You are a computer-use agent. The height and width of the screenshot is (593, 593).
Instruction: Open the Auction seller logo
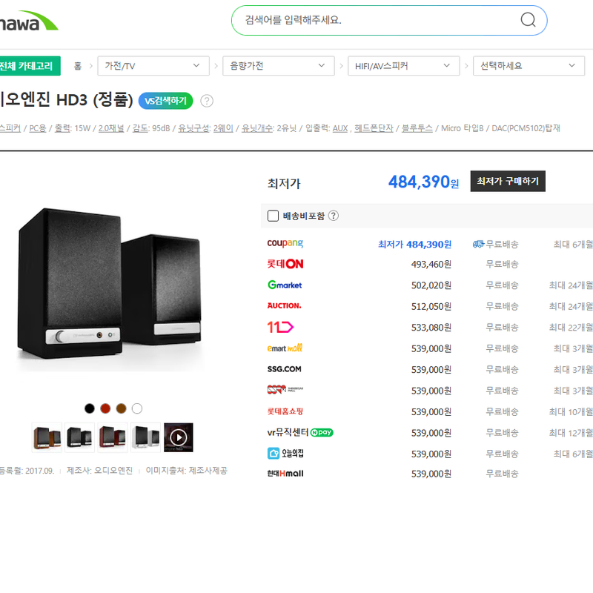284,305
